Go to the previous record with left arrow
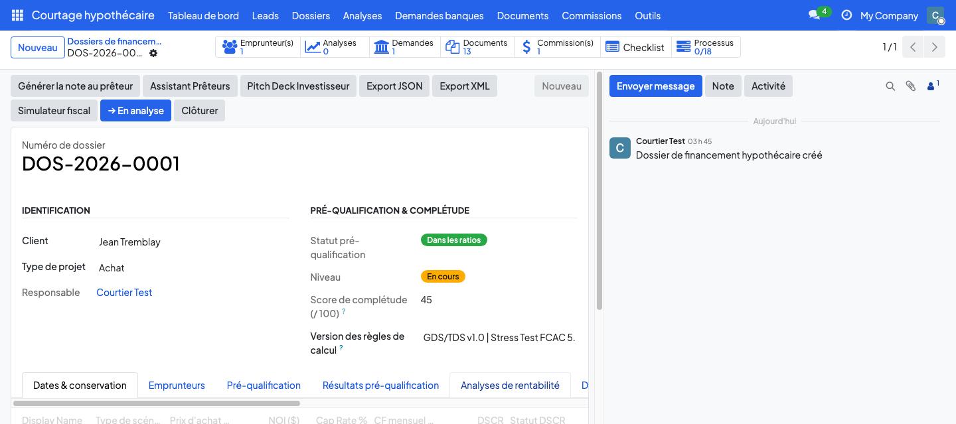The width and height of the screenshot is (956, 424). [x=913, y=47]
